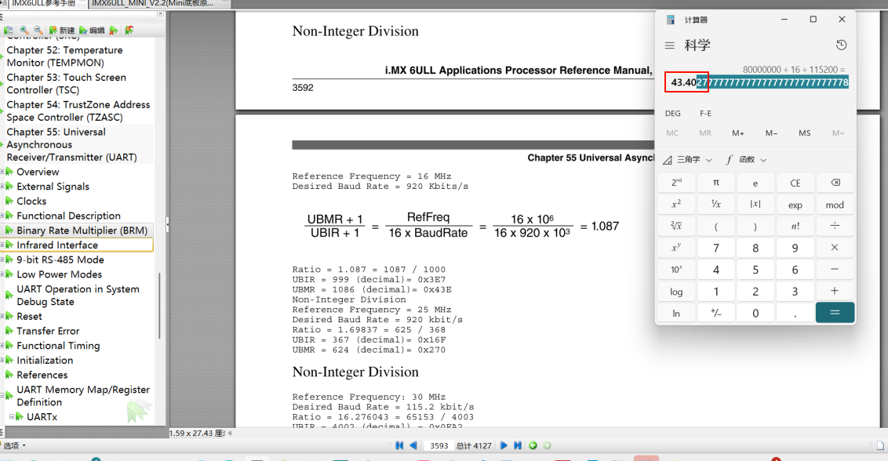The height and width of the screenshot is (461, 888).
Task: Compute reciprocal with 1/x key
Action: click(716, 205)
